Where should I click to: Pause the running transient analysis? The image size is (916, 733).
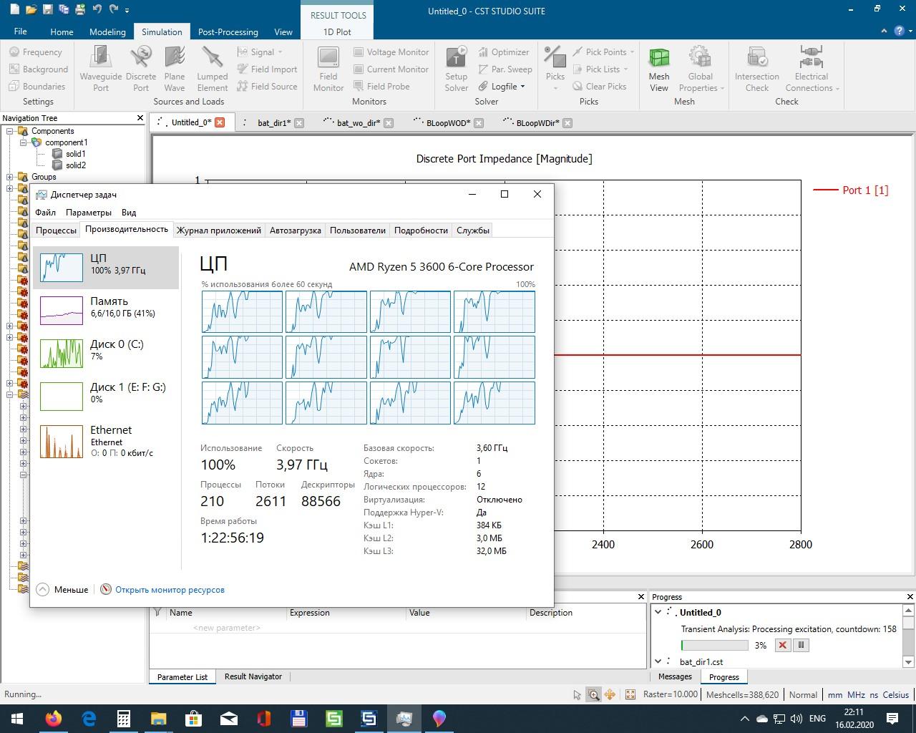coord(801,645)
